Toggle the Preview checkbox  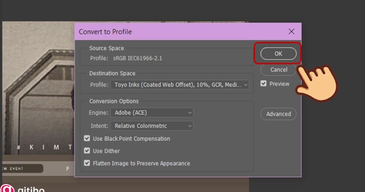click(x=263, y=84)
